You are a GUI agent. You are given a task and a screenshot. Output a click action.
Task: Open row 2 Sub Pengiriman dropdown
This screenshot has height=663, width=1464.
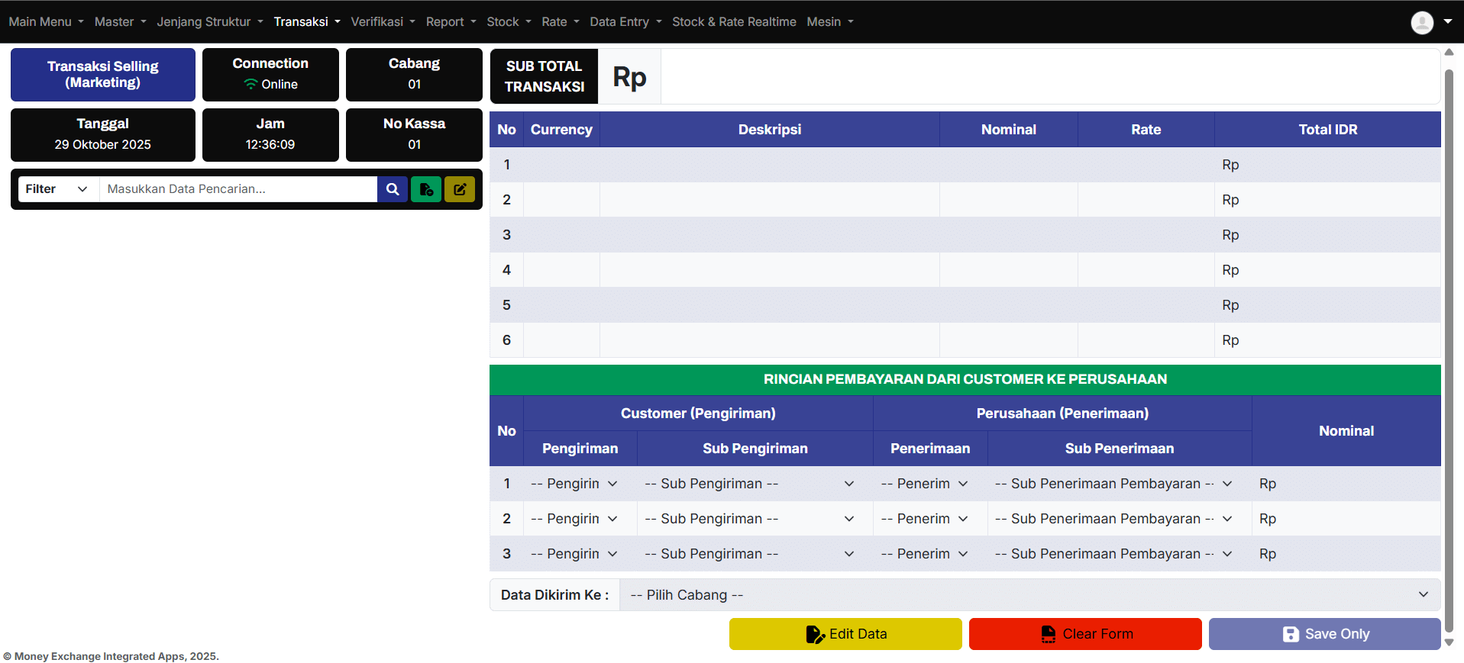pos(749,519)
